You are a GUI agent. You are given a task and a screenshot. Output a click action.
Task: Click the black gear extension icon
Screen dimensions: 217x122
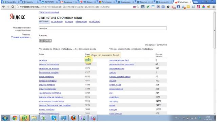click(168, 7)
